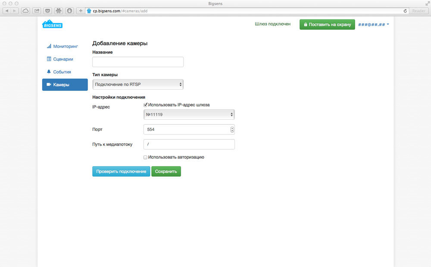Viewport: 431px width, 267px height.
Task: Click the IP-адрес label
Action: 101,107
